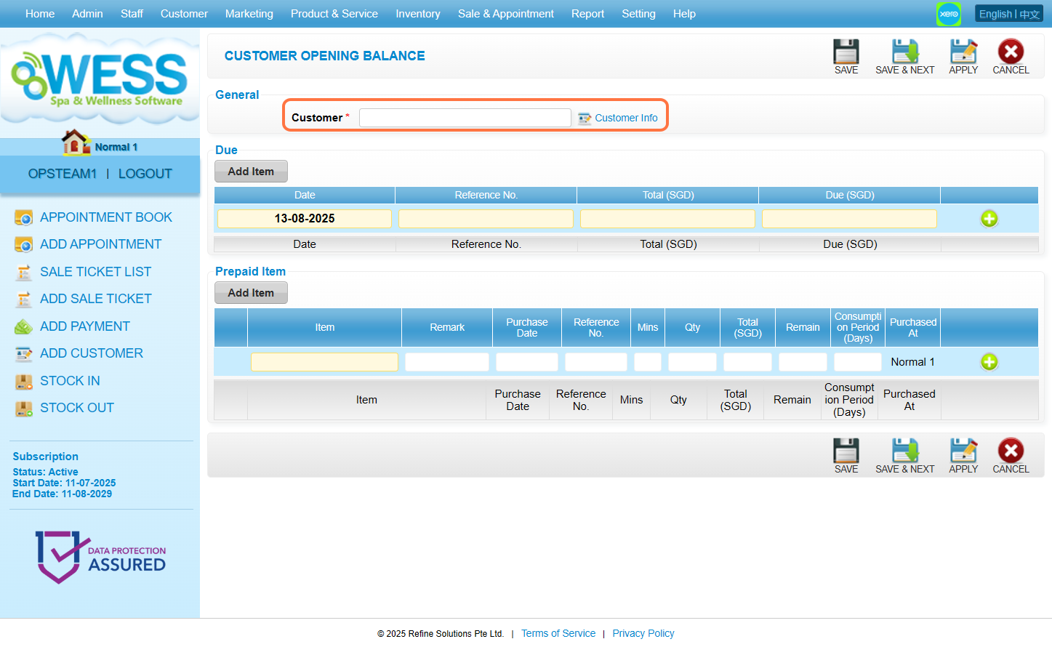Click the top Save floppy disk icon
The width and height of the screenshot is (1052, 663).
click(846, 52)
